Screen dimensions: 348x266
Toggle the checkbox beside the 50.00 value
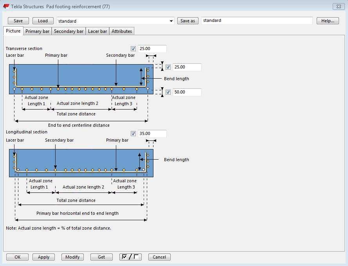168,92
